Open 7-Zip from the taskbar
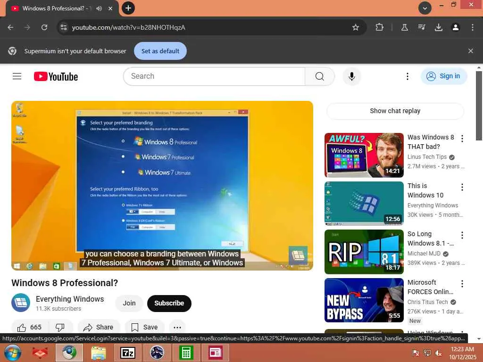Image resolution: width=483 pixels, height=362 pixels. (128, 353)
